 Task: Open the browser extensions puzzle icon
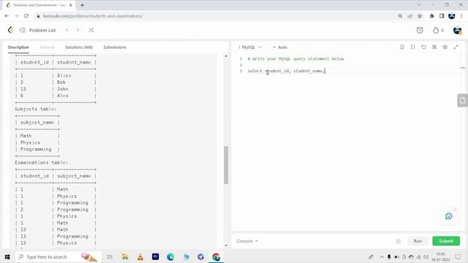click(431, 16)
